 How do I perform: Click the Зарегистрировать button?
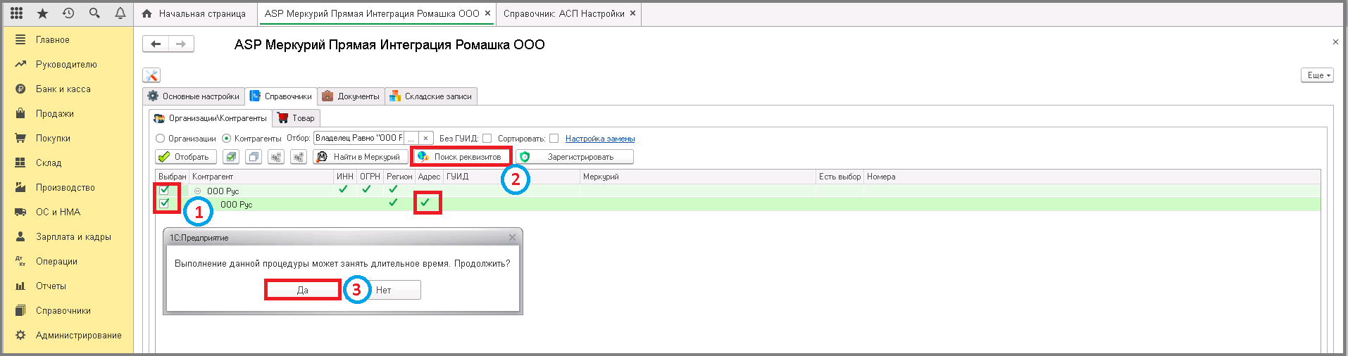(575, 157)
